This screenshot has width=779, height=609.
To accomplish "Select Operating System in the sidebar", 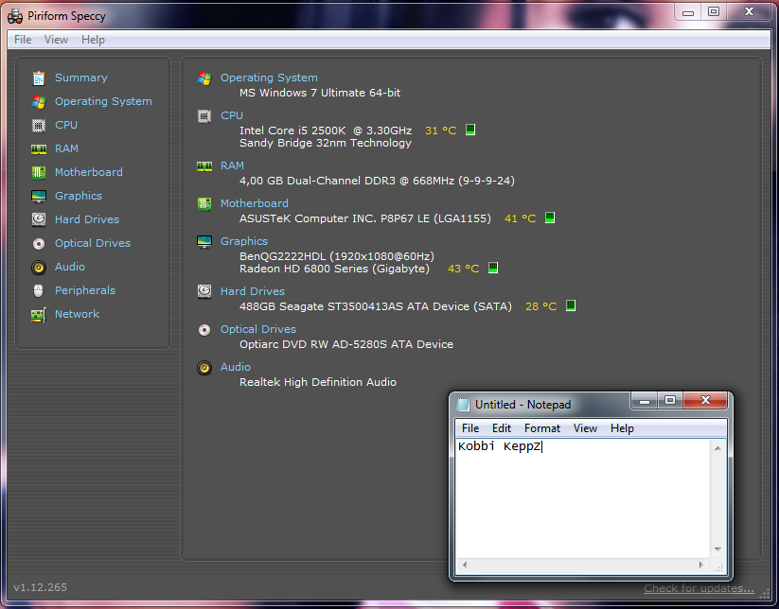I will click(103, 101).
